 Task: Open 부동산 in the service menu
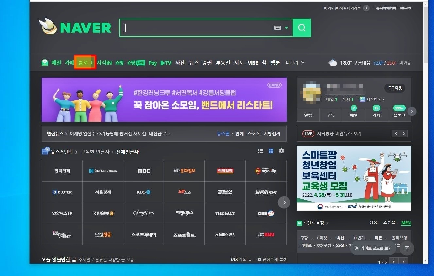click(223, 63)
